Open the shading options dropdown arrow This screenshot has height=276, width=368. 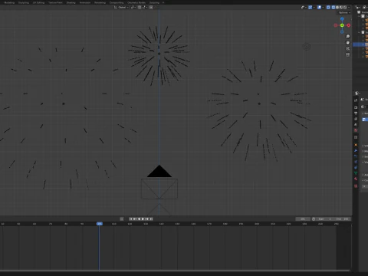349,7
